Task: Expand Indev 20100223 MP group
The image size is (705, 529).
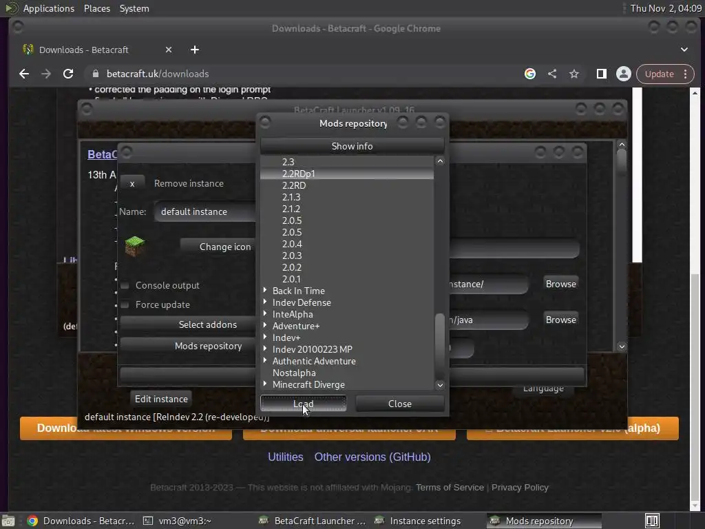Action: (x=265, y=349)
